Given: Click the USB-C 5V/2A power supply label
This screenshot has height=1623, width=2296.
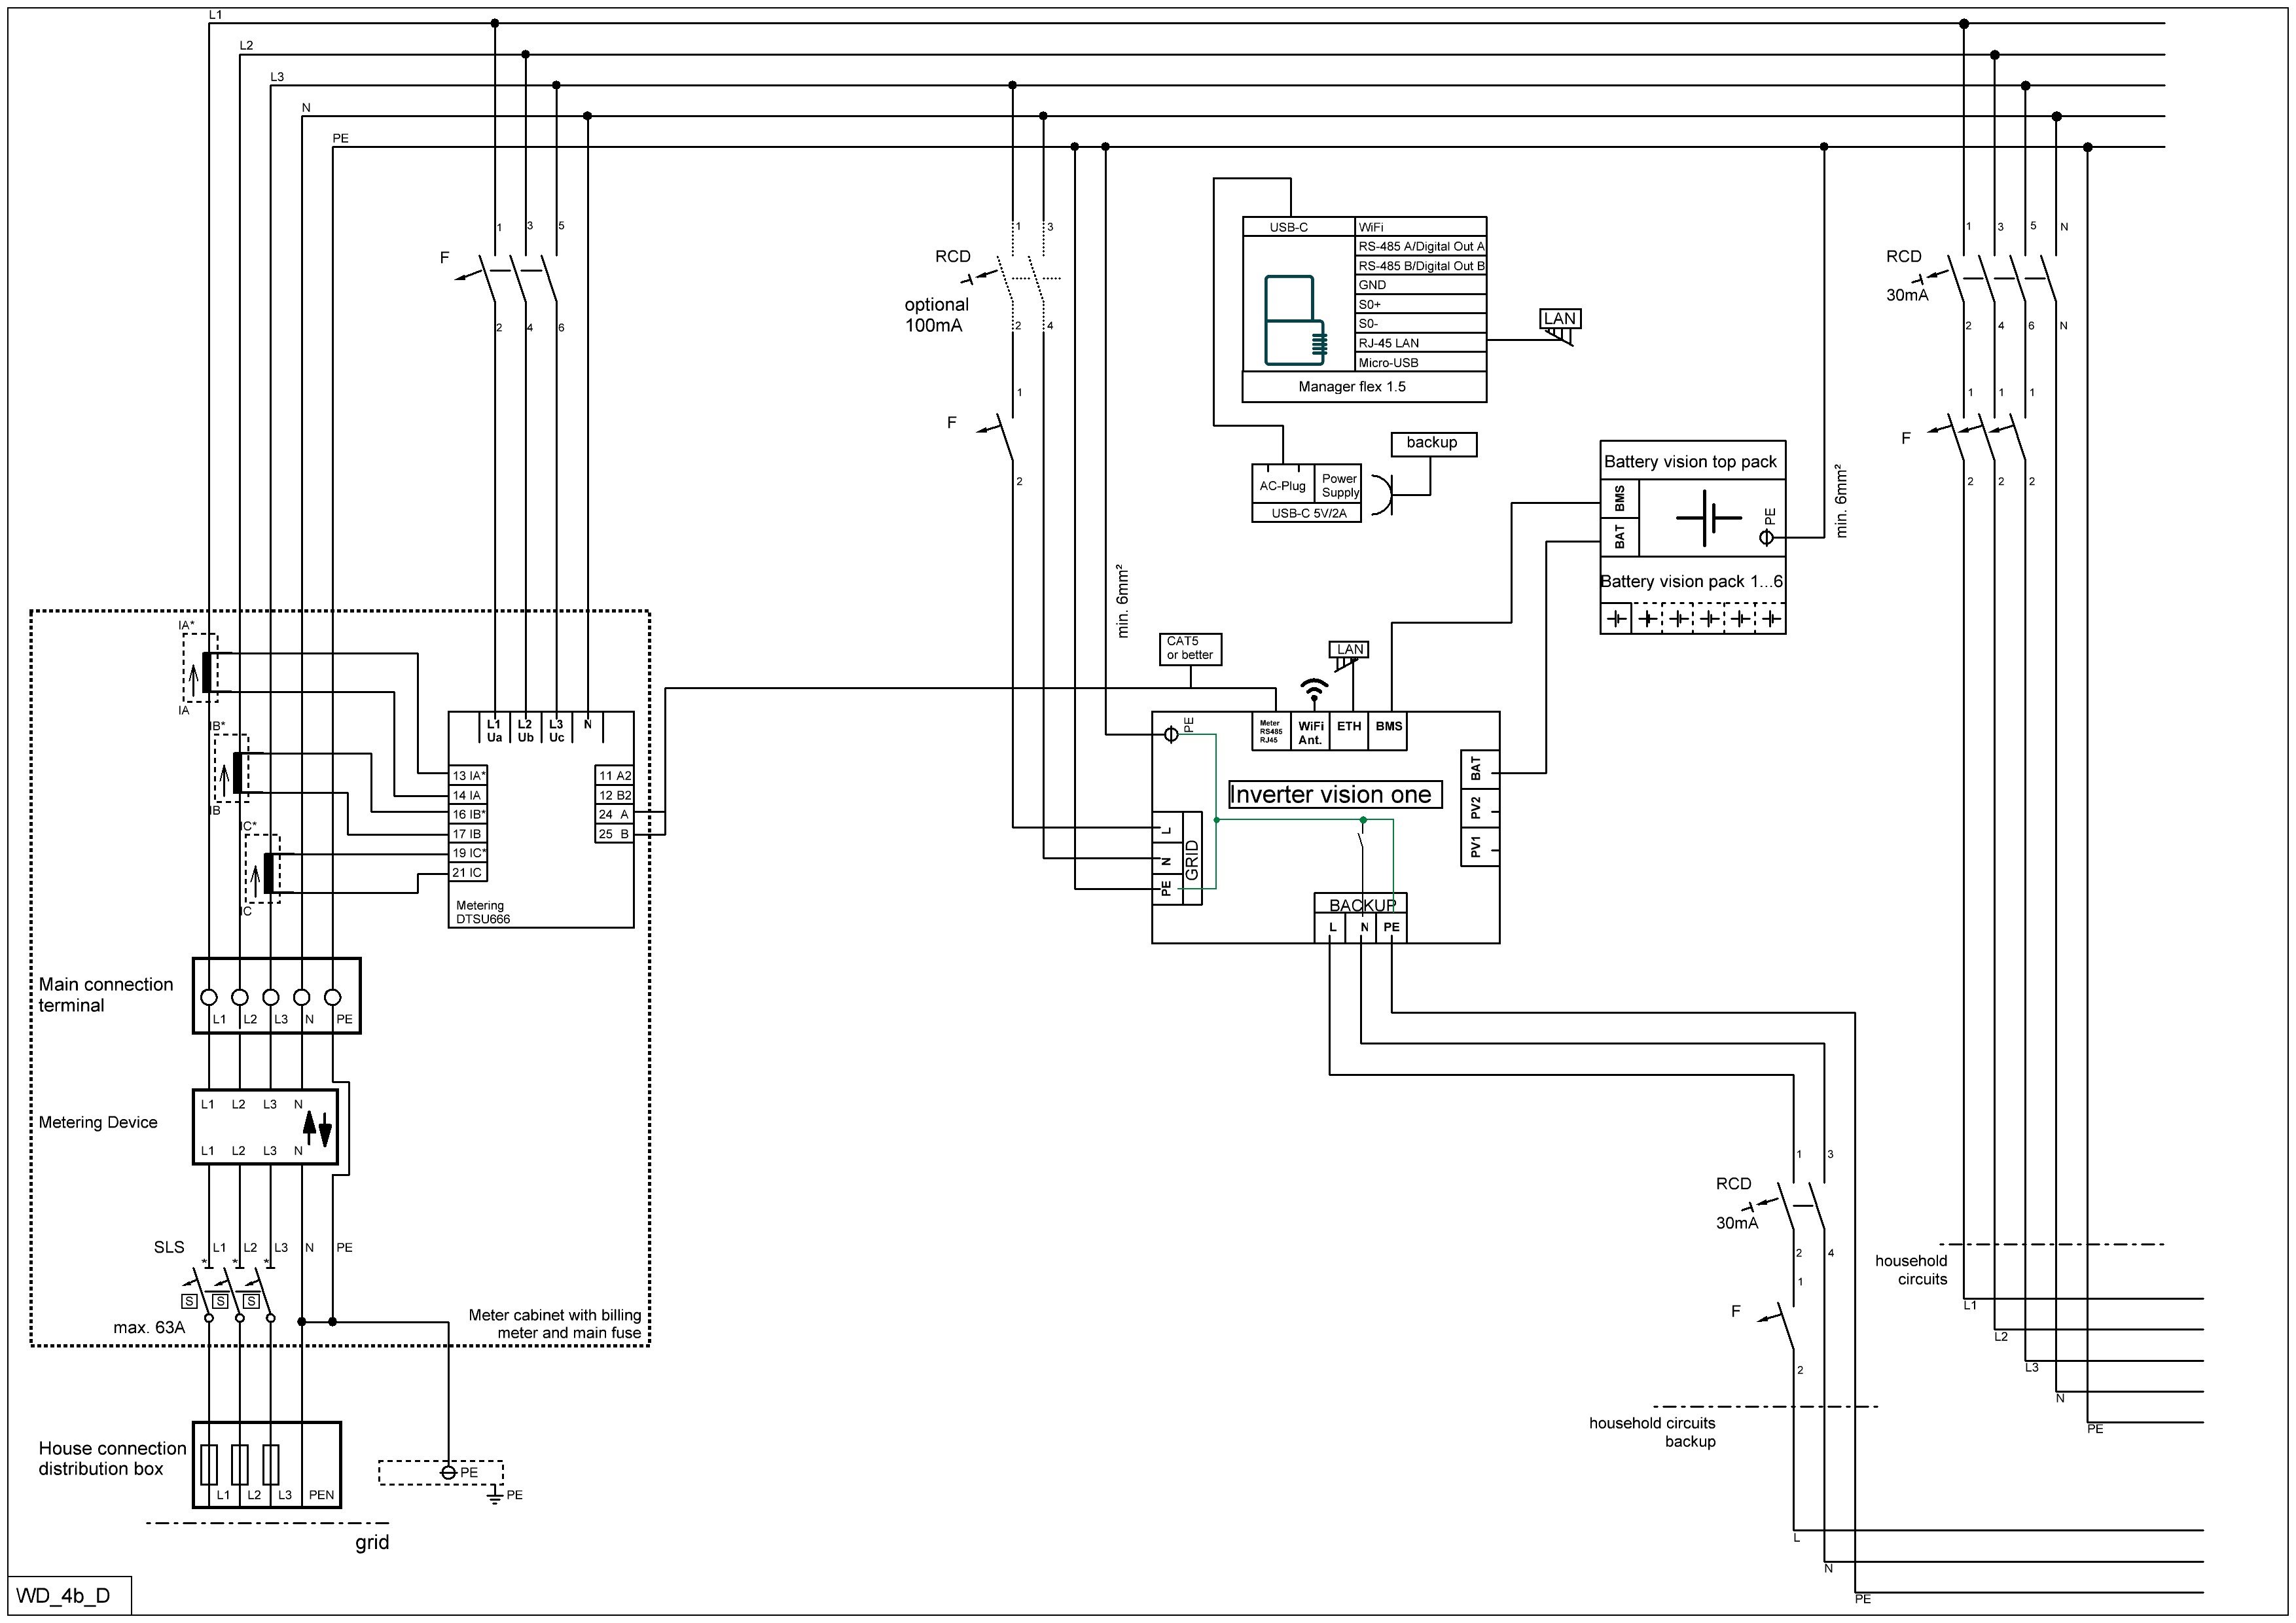Looking at the screenshot, I should coord(1308,514).
